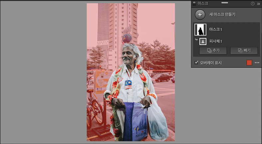Image resolution: width=262 pixels, height=144 pixels.
Task: Open the red overlay color swatch
Action: tap(249, 63)
